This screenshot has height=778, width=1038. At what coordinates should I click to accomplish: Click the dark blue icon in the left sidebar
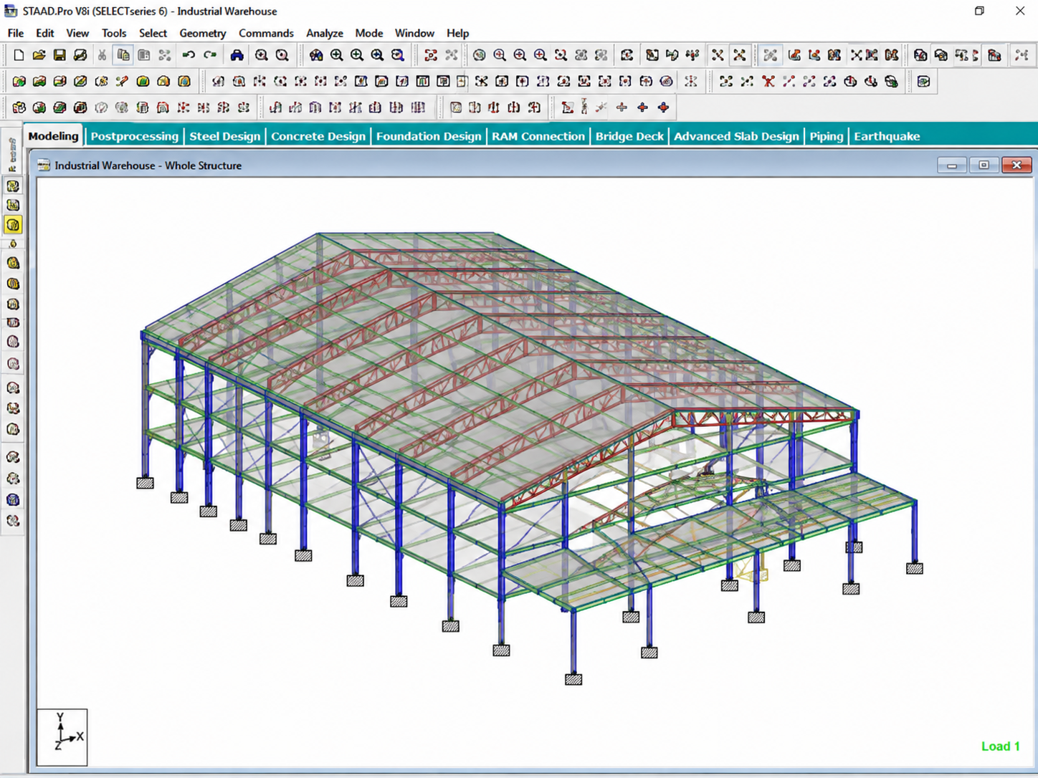[13, 500]
